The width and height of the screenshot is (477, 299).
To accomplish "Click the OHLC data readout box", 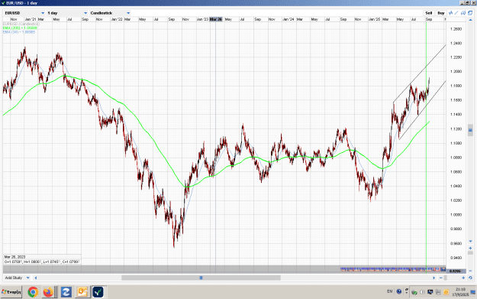I will click(x=42, y=259).
